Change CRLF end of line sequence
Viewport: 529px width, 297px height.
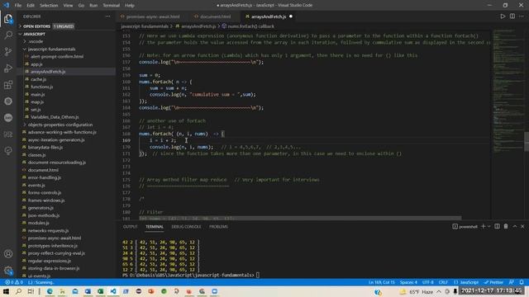pos(443,282)
